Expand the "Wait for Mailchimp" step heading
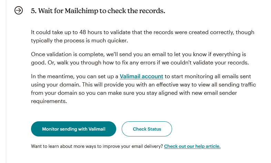The width and height of the screenshot is (271, 163). (98, 11)
